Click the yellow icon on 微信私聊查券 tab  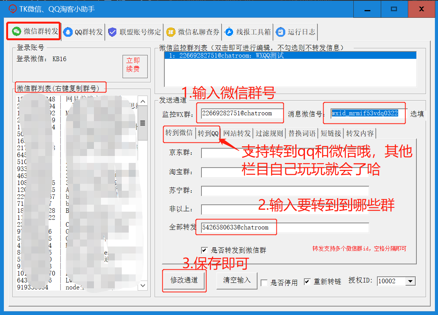[x=170, y=32]
